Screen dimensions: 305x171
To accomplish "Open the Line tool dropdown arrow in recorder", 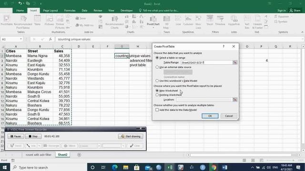I will click(39, 146).
